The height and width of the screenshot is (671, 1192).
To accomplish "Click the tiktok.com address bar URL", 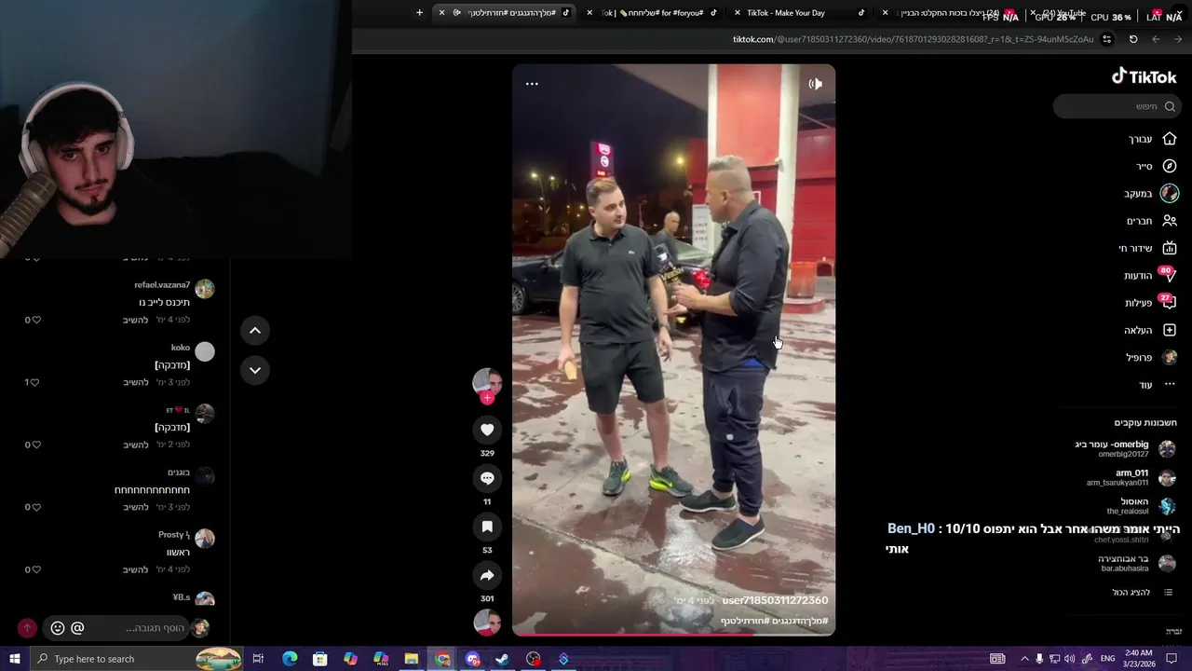I will 913,39.
